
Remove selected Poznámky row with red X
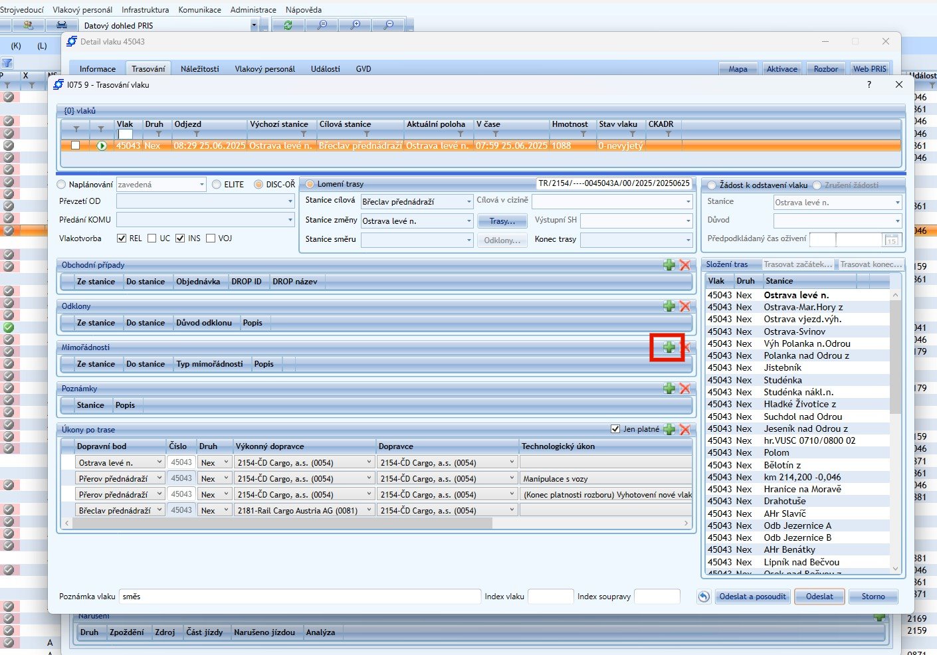click(684, 389)
